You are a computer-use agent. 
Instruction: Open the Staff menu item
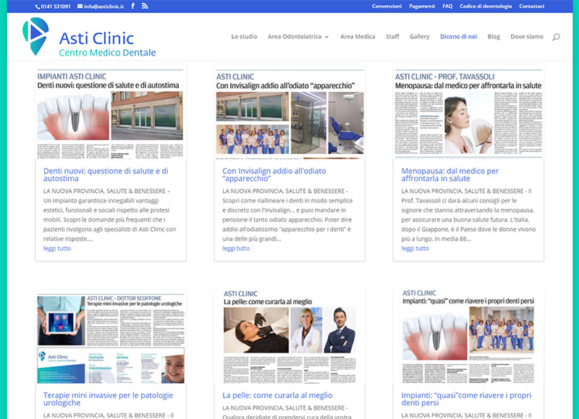click(x=392, y=37)
